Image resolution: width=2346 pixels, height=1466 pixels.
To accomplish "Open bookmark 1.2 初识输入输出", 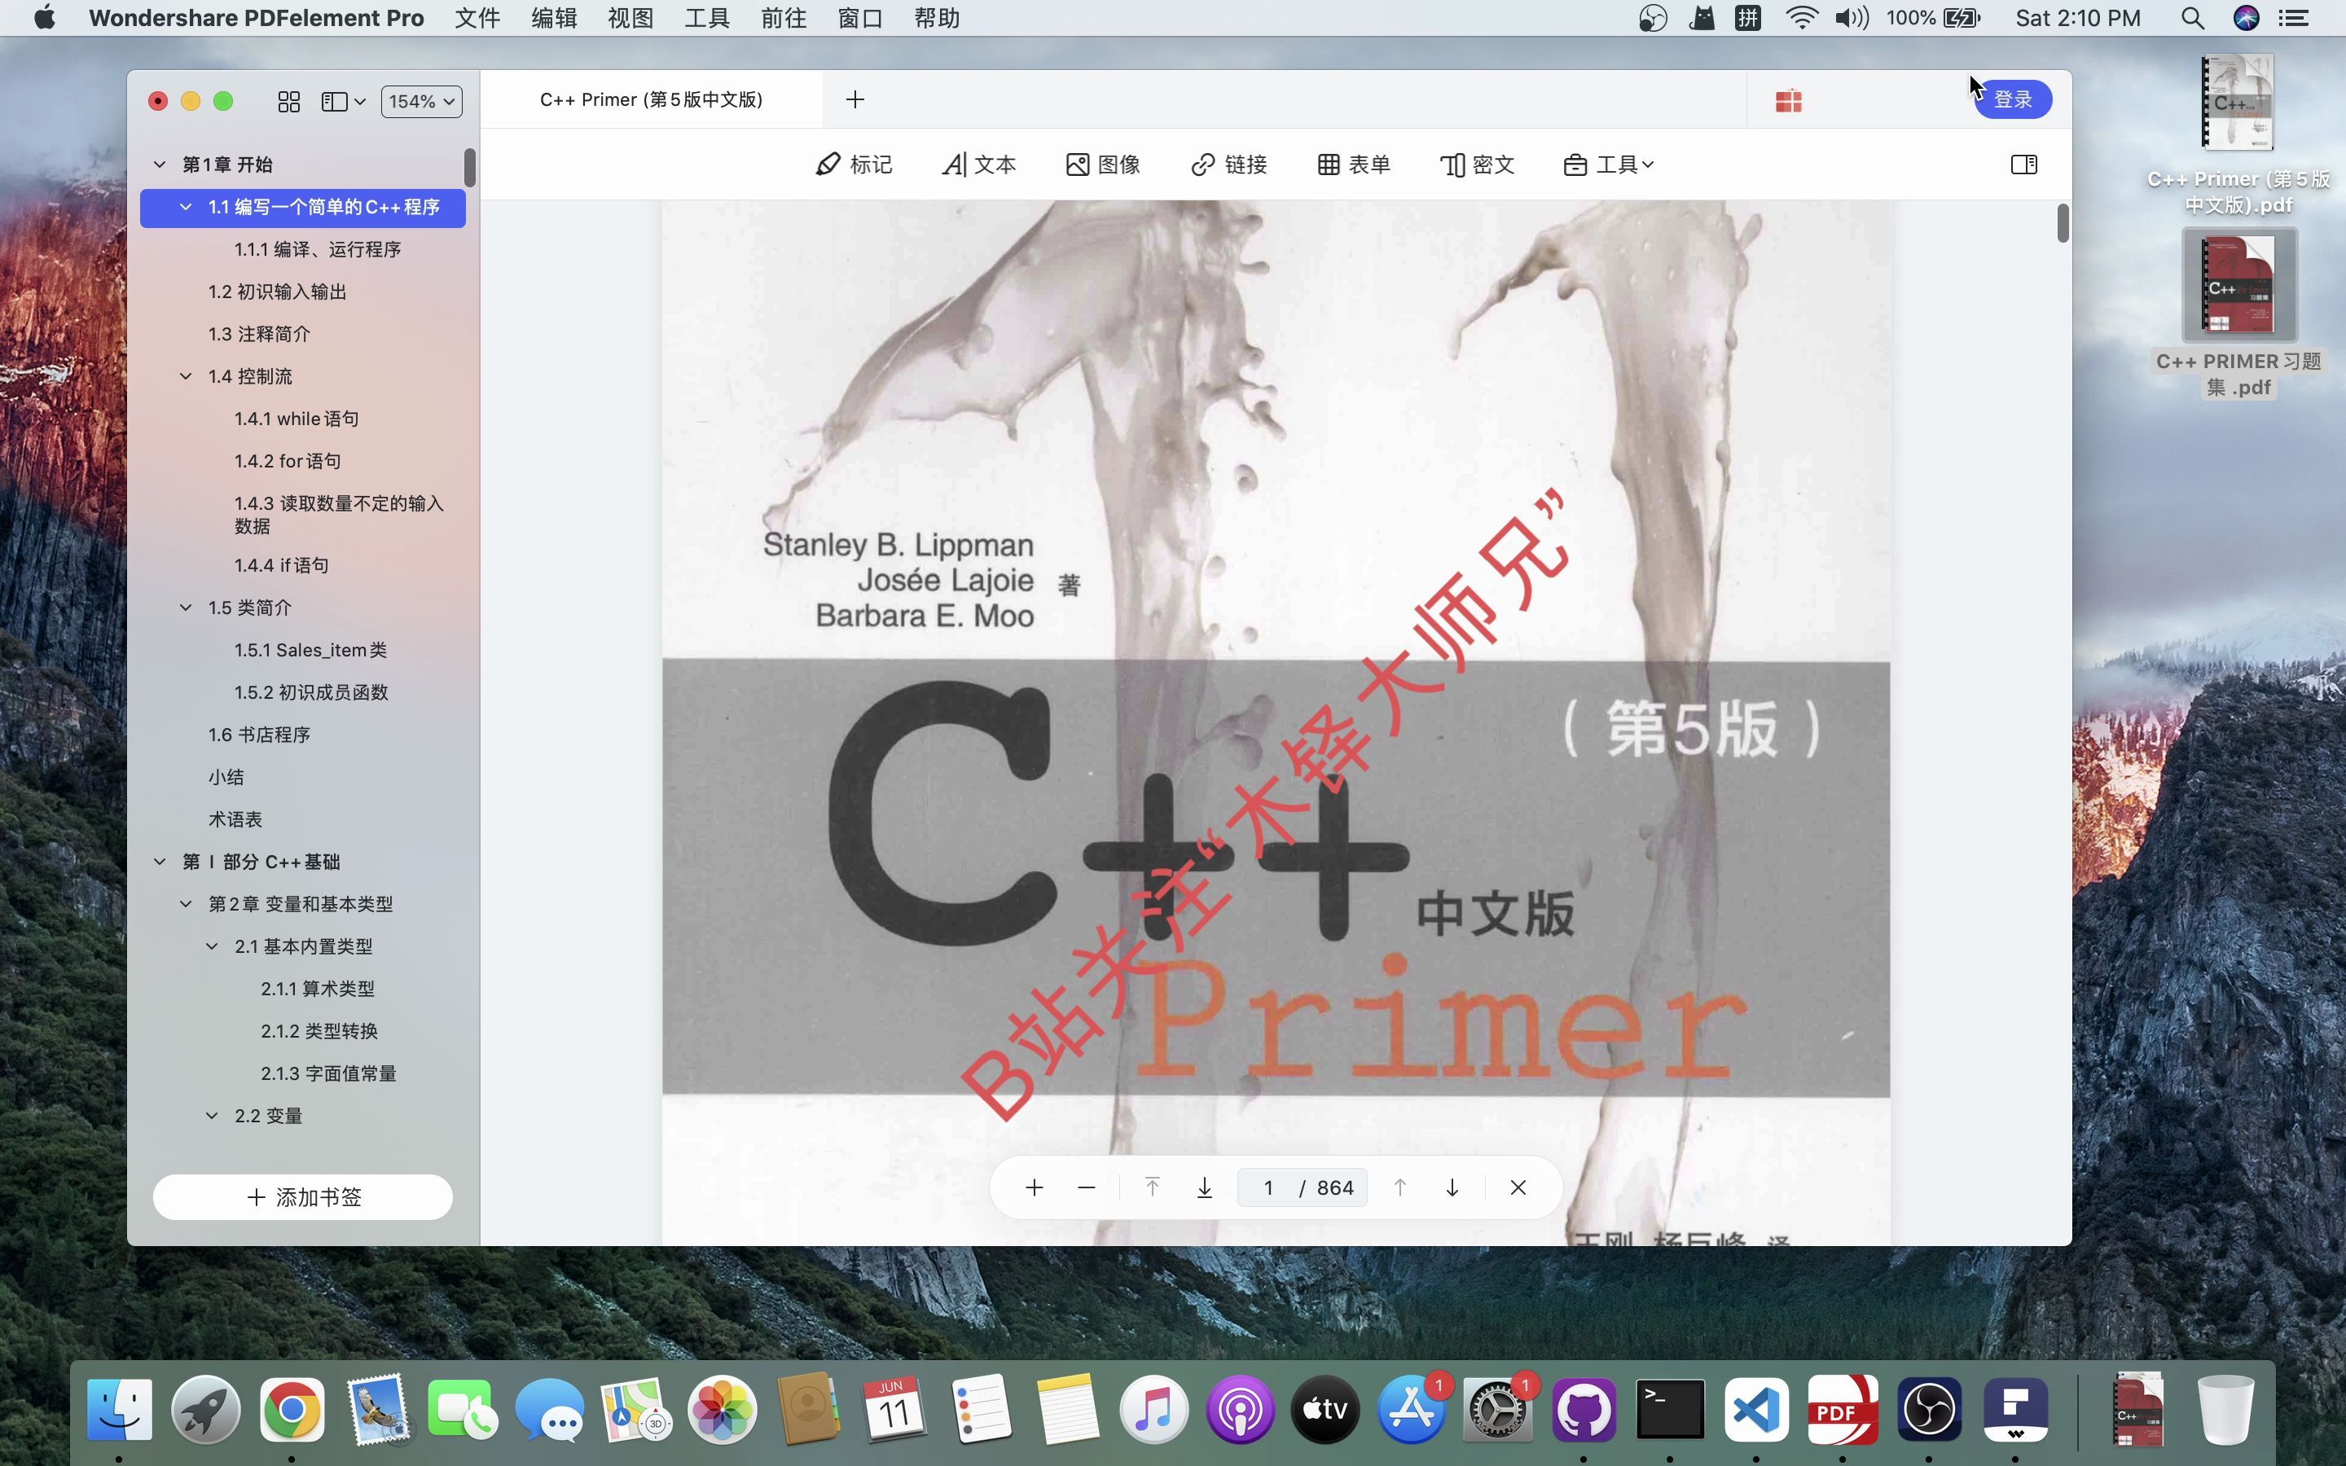I will (277, 292).
